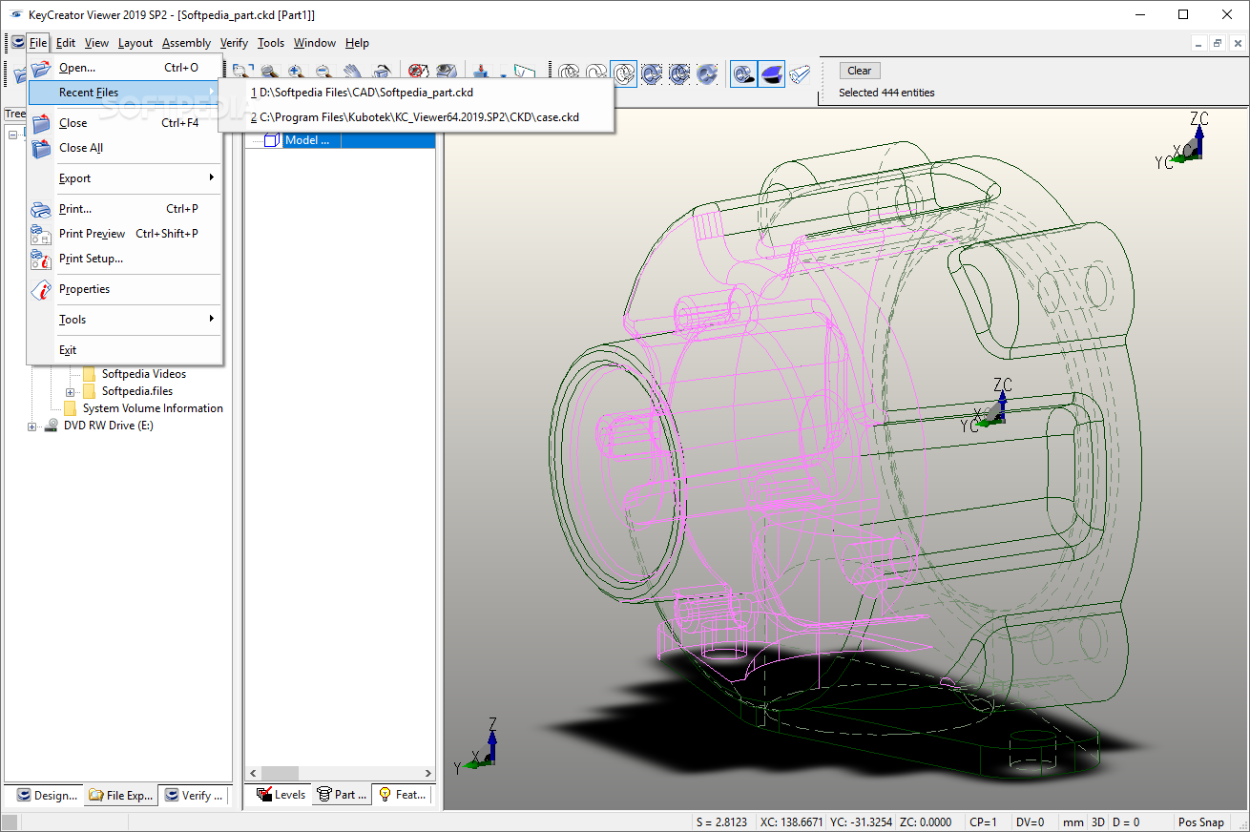This screenshot has width=1250, height=832.
Task: Choose Open... from the File menu
Action: [x=125, y=68]
